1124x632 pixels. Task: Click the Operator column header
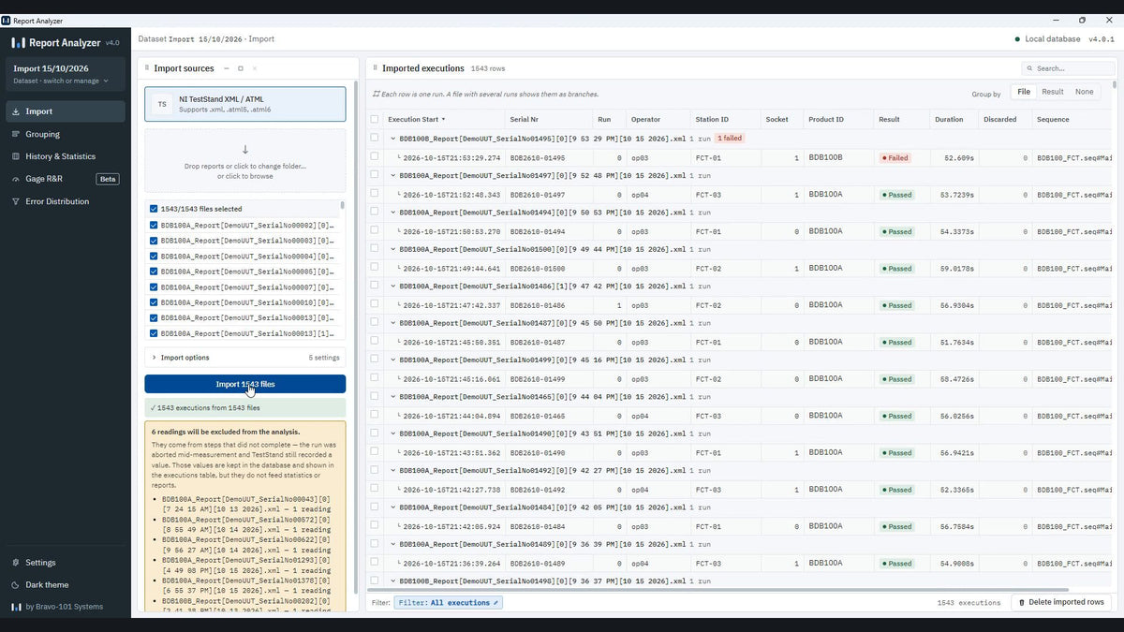pos(658,119)
